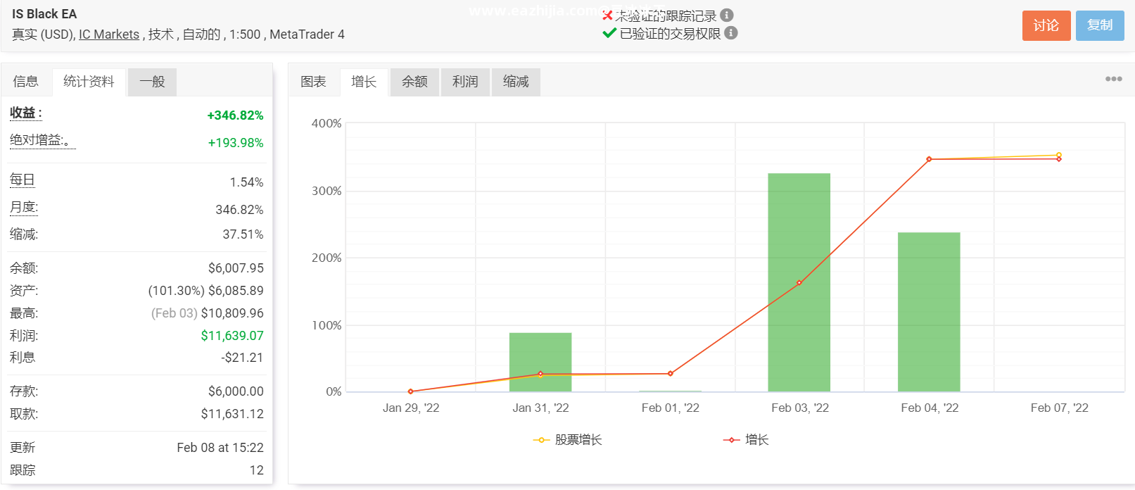View the 缩减 drawdown chart tab
1135x490 pixels.
(x=516, y=82)
